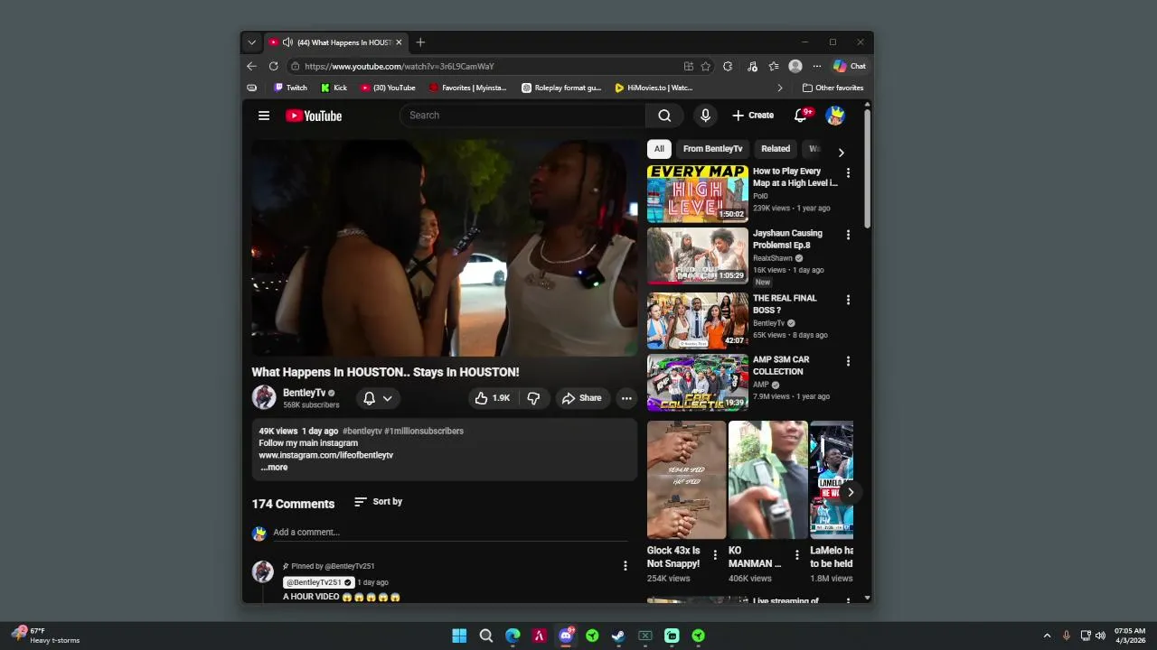Select the 'All' filter chip
Image resolution: width=1157 pixels, height=650 pixels.
(x=659, y=149)
